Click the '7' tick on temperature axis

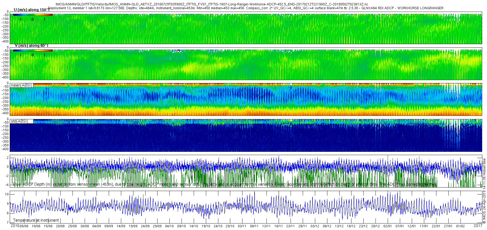(x=8, y=223)
